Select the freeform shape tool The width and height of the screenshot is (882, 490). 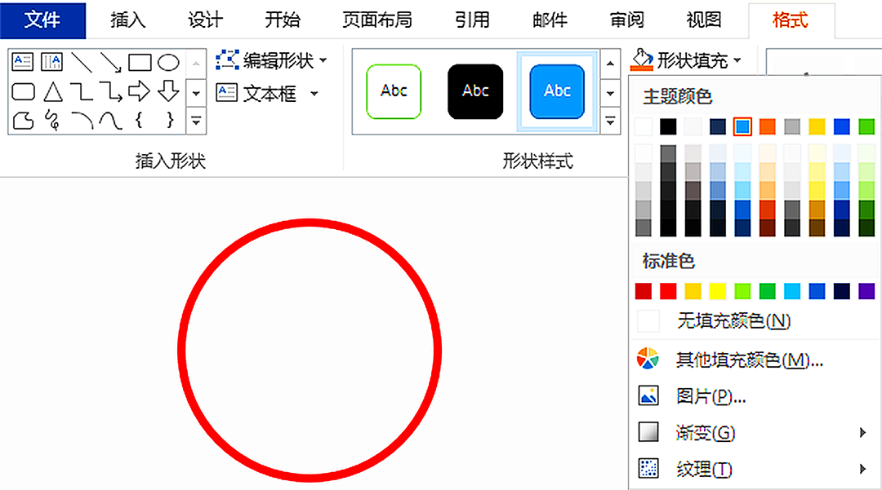(x=23, y=120)
